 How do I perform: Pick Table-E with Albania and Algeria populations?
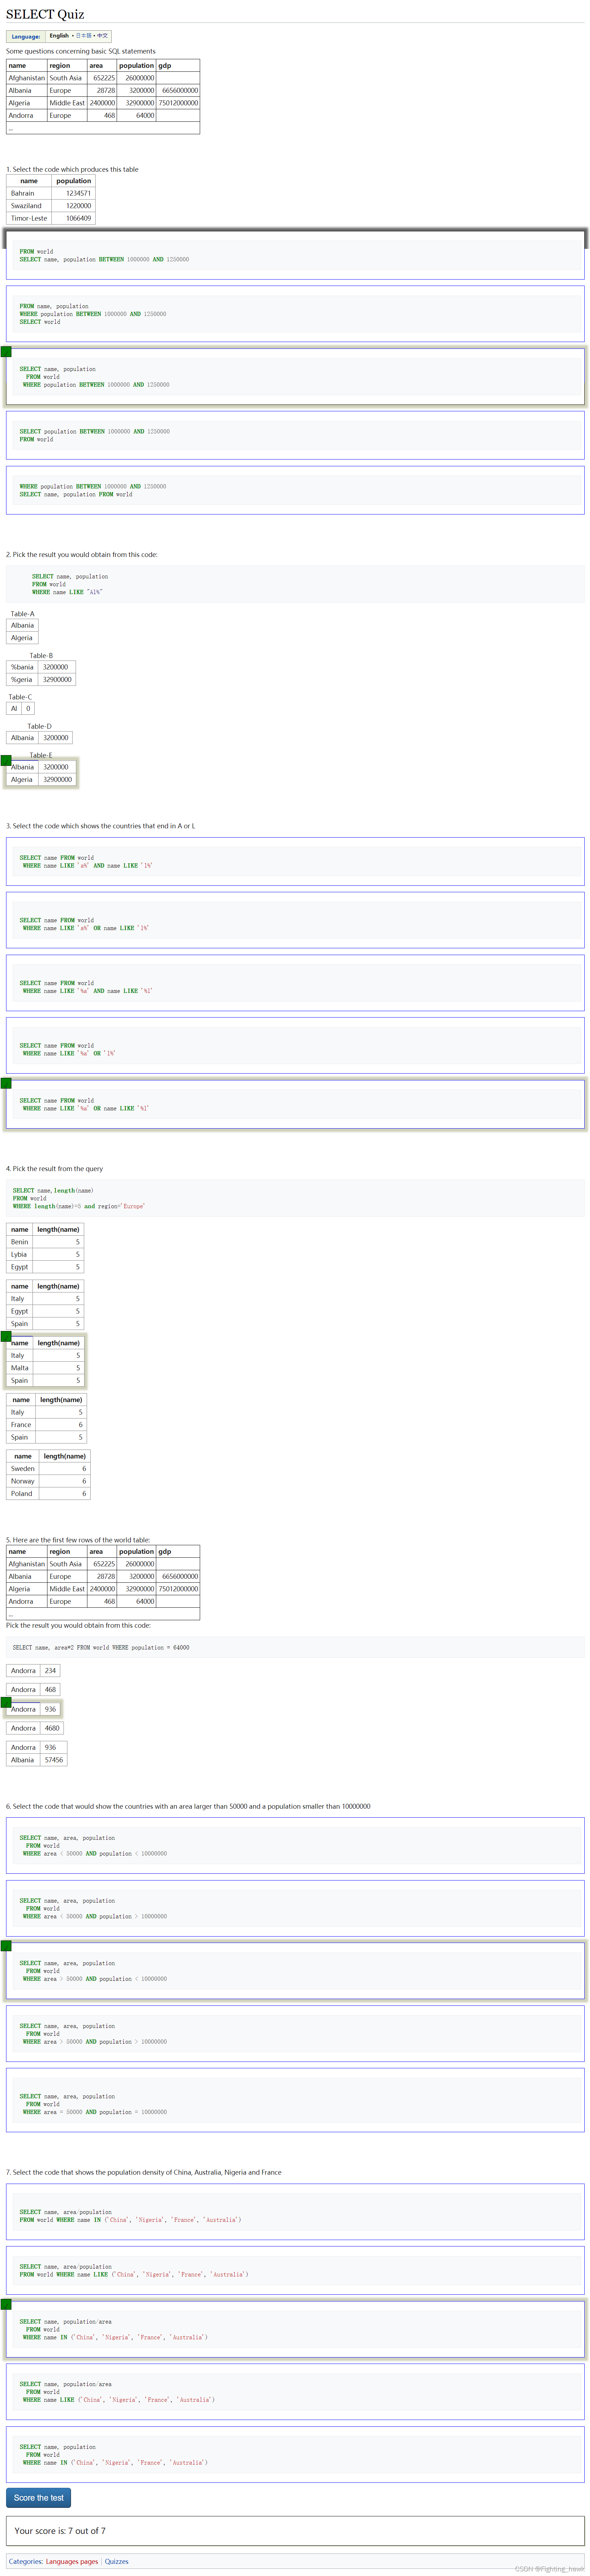point(41,773)
